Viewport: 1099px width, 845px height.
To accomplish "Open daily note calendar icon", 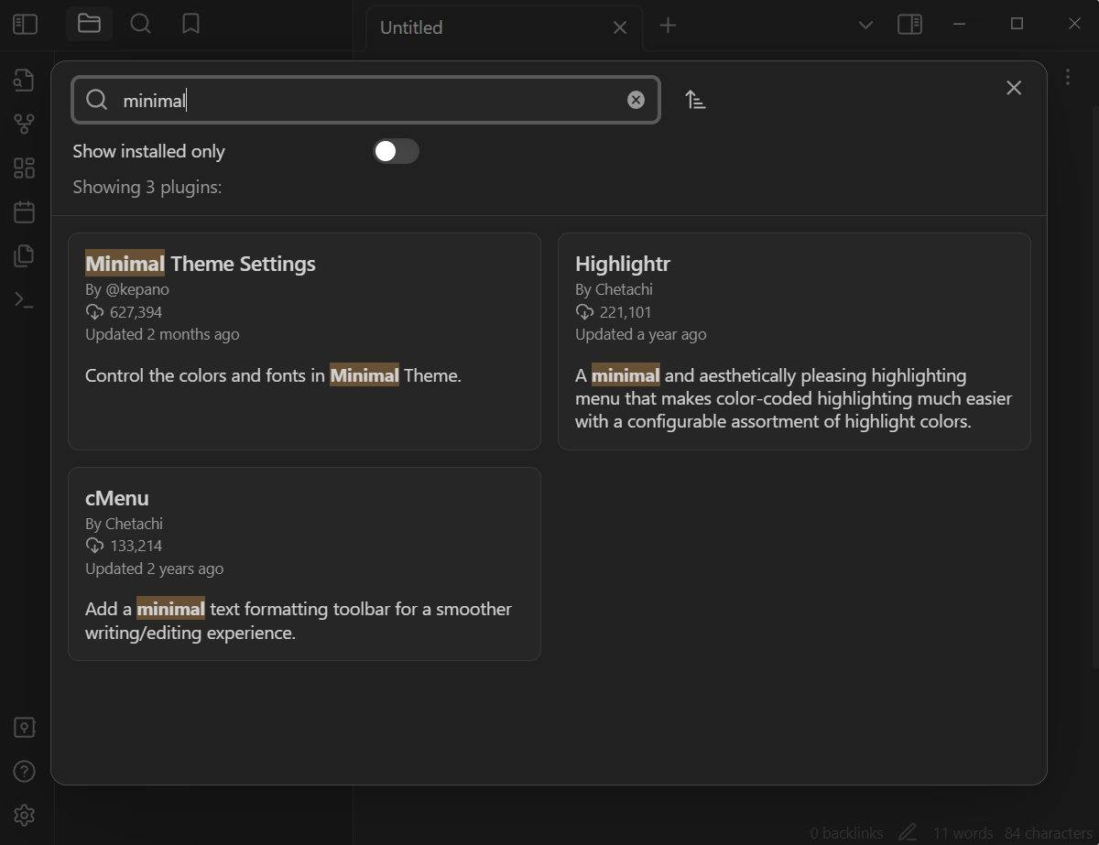I will (24, 211).
